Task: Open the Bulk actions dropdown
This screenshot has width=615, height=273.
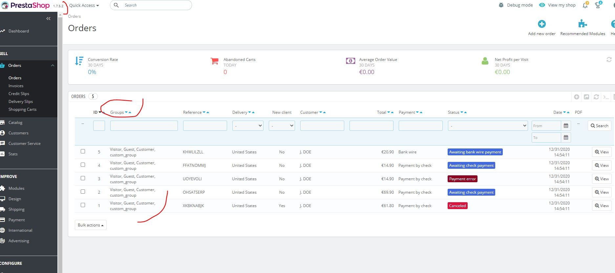Action: [x=91, y=225]
